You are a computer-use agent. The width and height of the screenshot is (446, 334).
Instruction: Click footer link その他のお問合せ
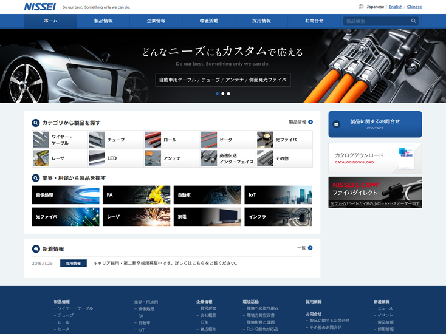[326, 327]
